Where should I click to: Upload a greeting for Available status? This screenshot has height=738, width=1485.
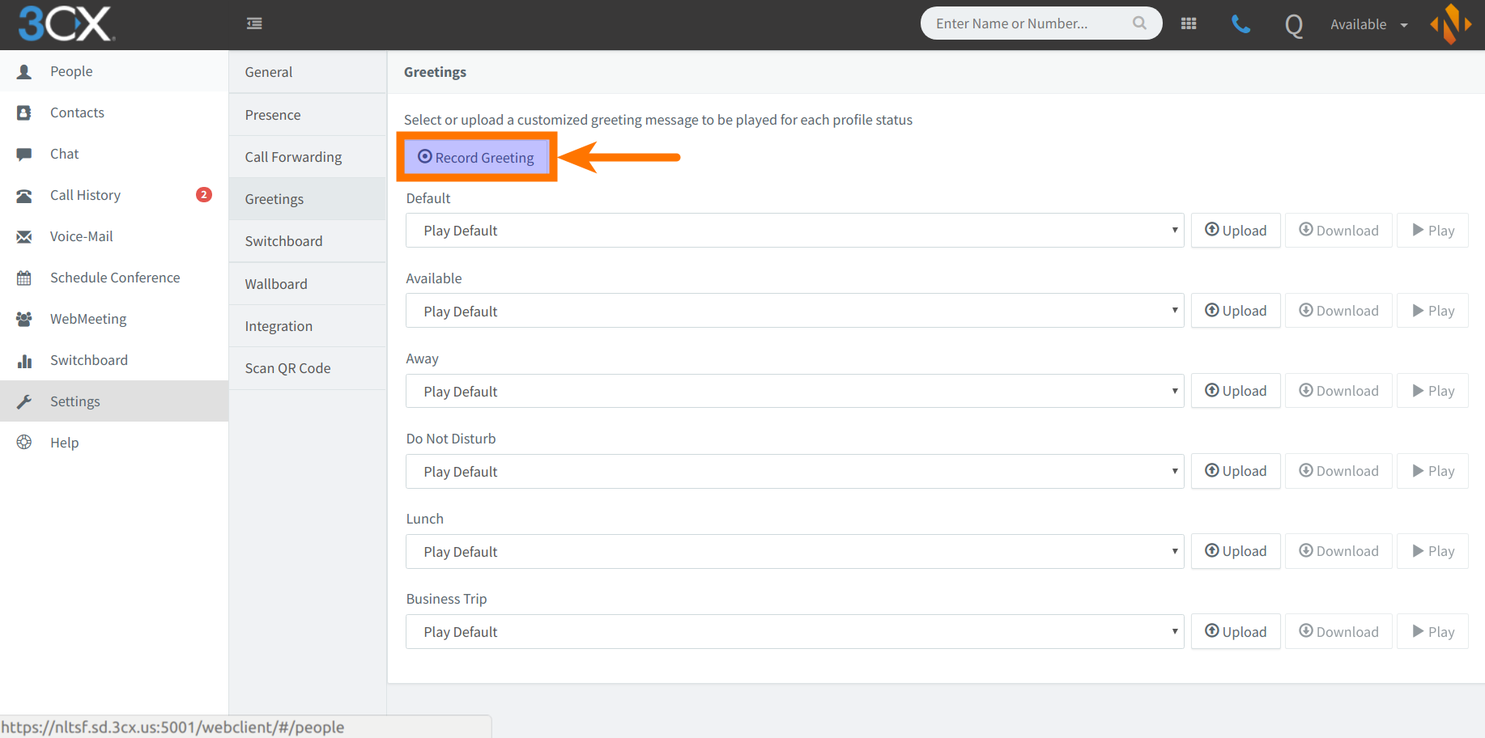pyautogui.click(x=1236, y=311)
